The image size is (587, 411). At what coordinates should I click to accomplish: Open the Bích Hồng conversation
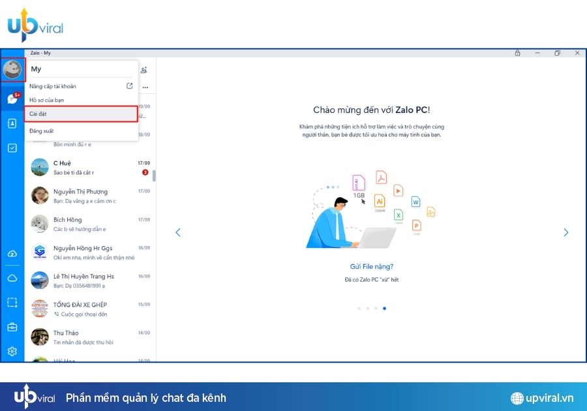pos(90,224)
